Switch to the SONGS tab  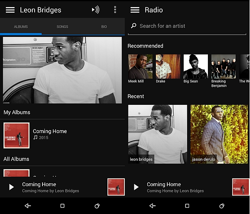tap(62, 27)
